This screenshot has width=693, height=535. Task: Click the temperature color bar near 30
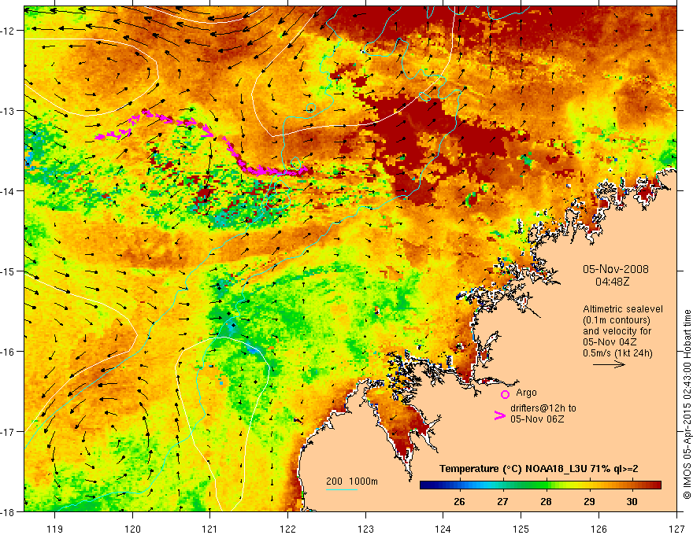pyautogui.click(x=632, y=485)
